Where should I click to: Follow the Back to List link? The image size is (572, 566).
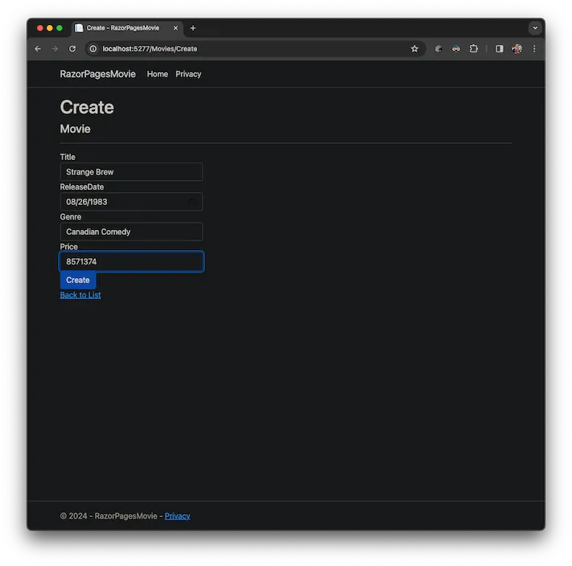(x=80, y=295)
